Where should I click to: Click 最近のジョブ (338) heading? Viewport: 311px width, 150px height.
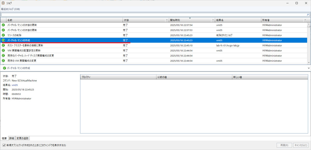click(x=10, y=9)
